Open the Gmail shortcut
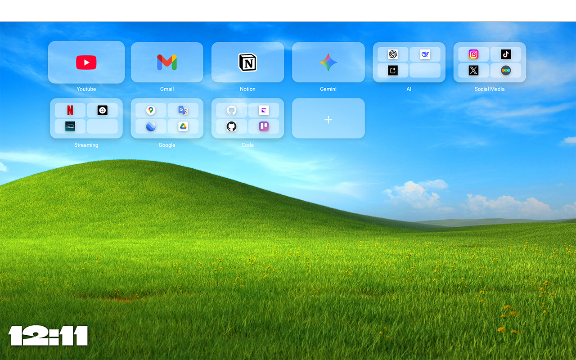Image resolution: width=576 pixels, height=360 pixels. pos(167,63)
